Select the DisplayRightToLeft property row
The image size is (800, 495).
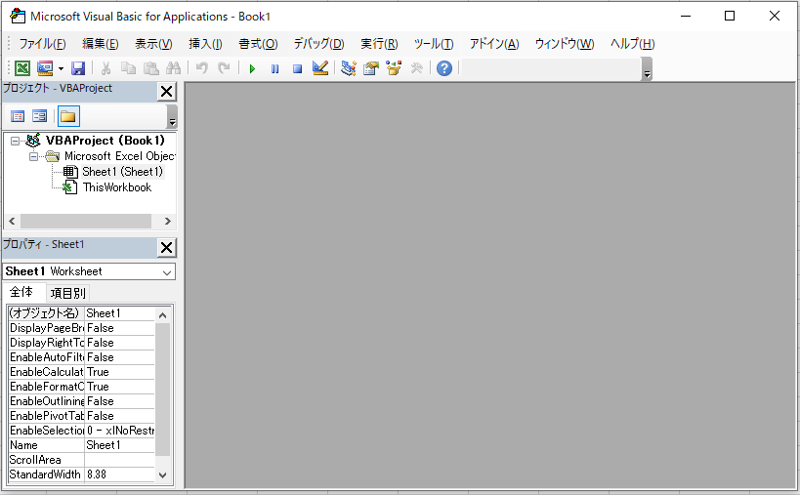click(x=82, y=343)
